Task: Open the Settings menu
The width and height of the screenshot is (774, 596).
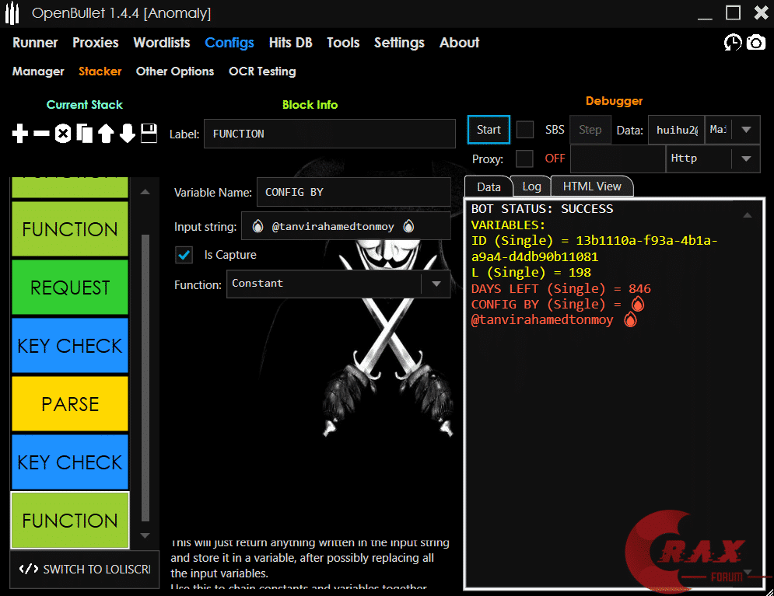Action: click(x=399, y=43)
